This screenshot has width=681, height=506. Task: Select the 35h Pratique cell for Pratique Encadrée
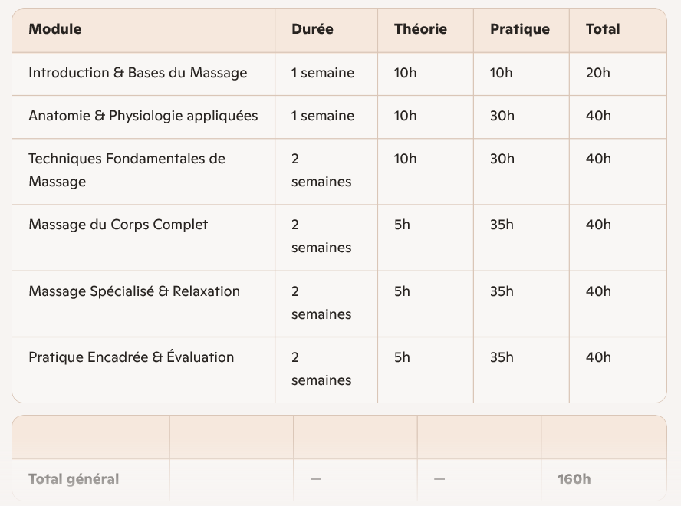click(x=502, y=357)
